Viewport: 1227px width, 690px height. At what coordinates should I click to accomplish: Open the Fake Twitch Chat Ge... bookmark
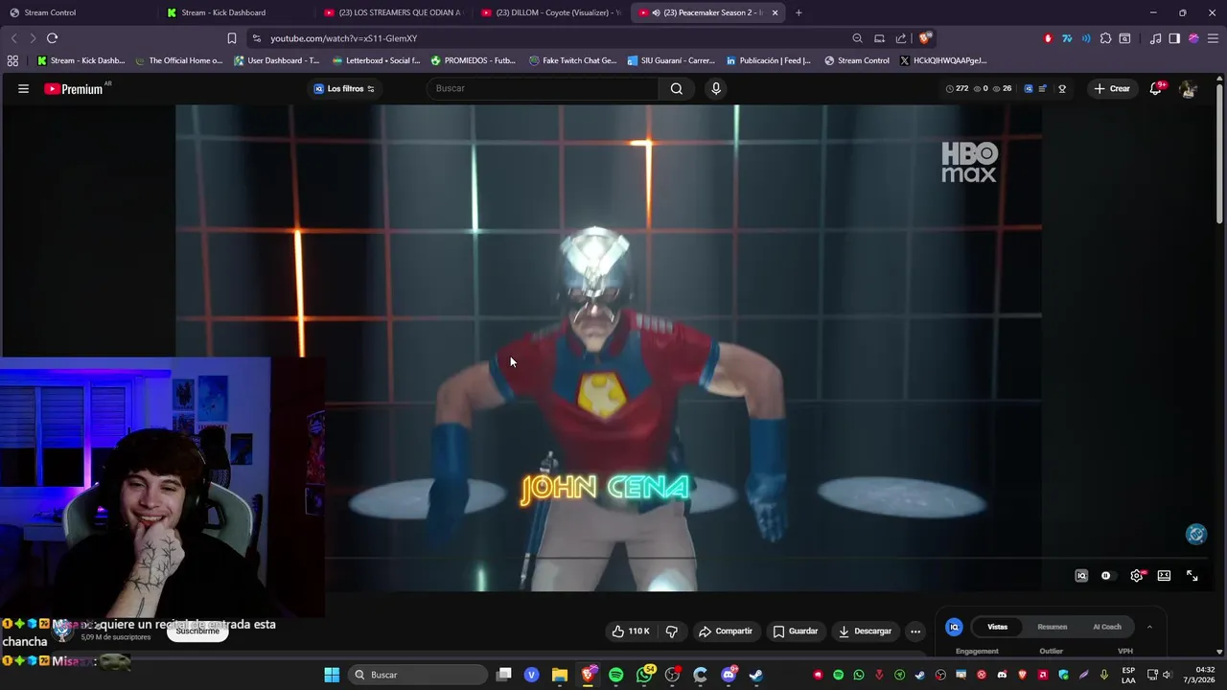click(573, 60)
